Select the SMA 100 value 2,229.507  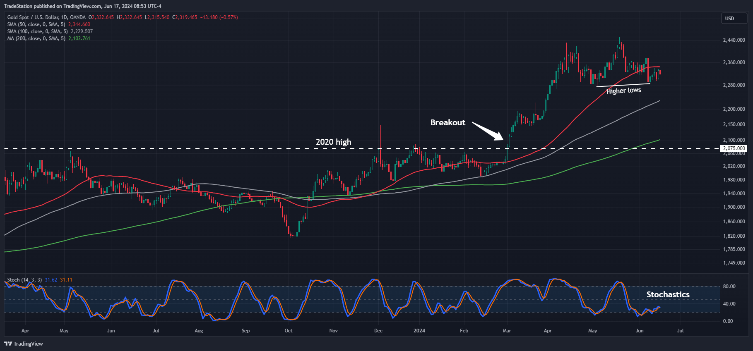click(82, 31)
